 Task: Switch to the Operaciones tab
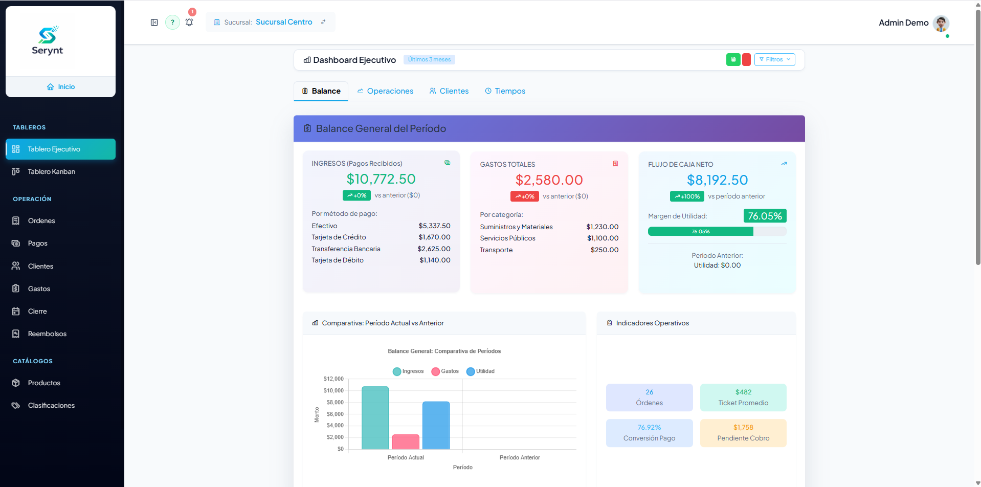pyautogui.click(x=385, y=91)
